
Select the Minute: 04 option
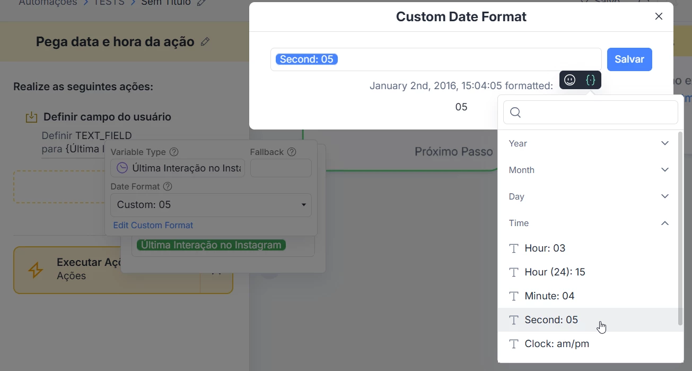549,296
